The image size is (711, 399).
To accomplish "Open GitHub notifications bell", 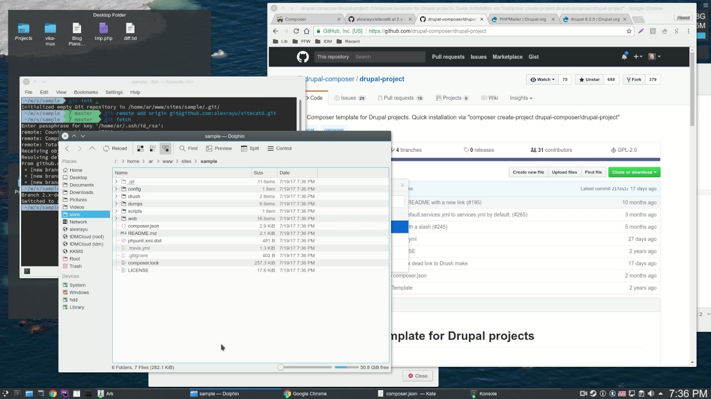I will point(624,57).
